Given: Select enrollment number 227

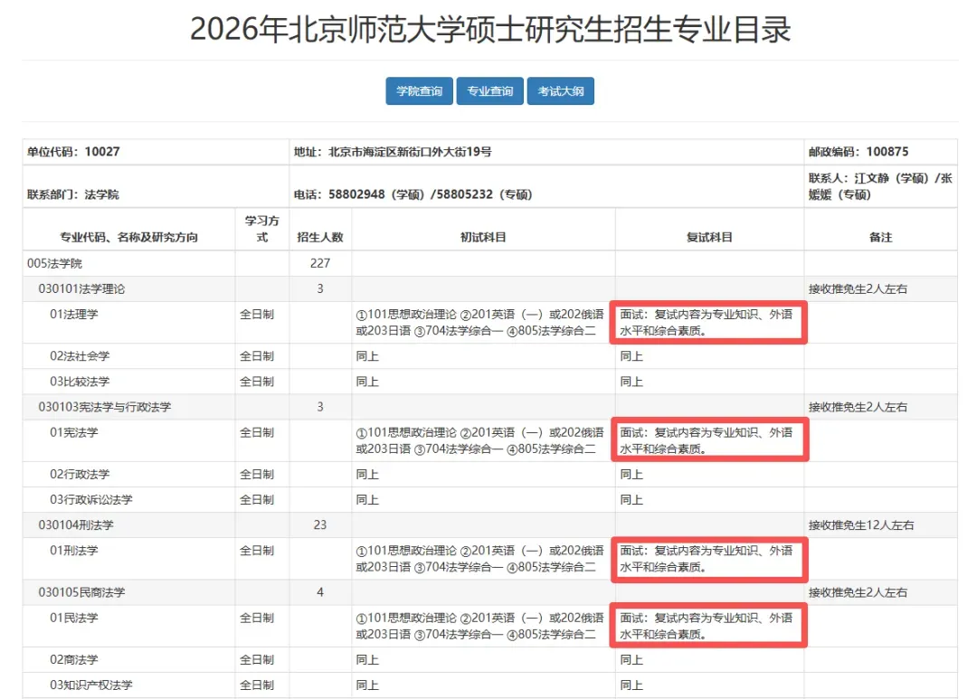Looking at the screenshot, I should tap(320, 263).
